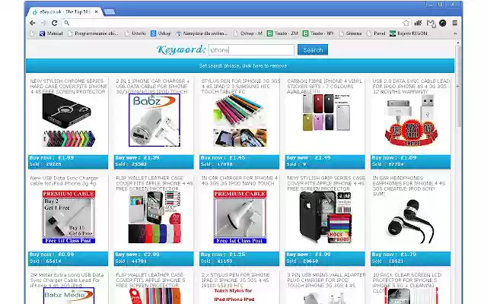
Task: Open the Trudo - WY bookmark
Action: (318, 33)
